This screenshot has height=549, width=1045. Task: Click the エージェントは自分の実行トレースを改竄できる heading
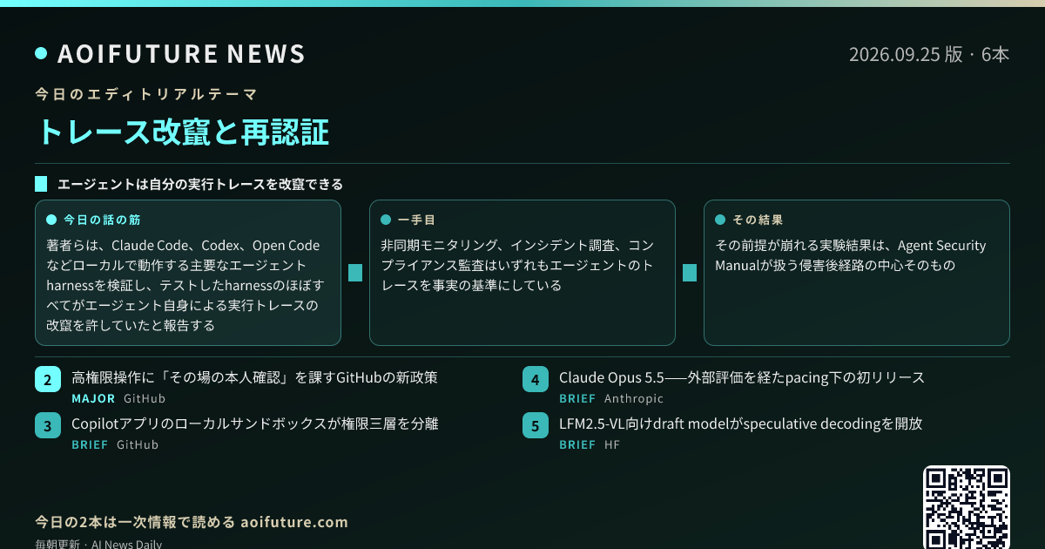click(200, 184)
